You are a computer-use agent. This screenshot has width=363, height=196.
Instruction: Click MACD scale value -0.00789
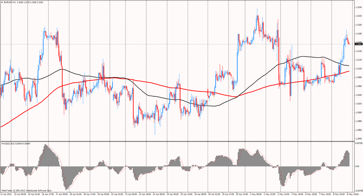point(358,191)
